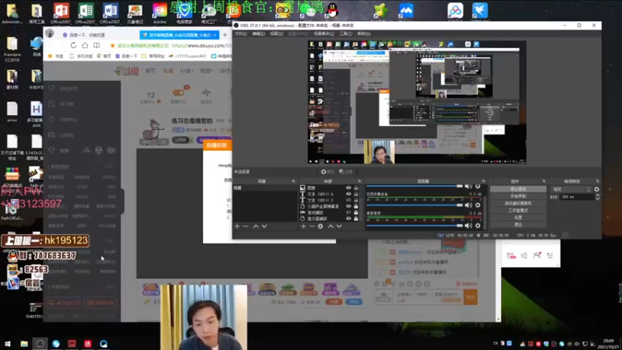
Task: Open the 帮助 menu in OBS
Action: [364, 33]
